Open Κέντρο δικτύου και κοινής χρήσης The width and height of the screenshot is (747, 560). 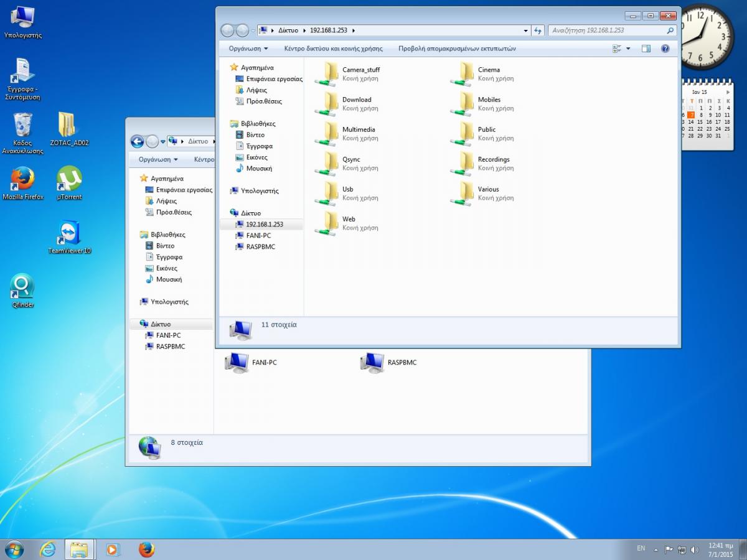334,49
